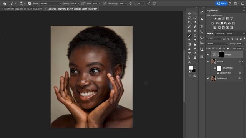Select the Gradient tool

pos(189,44)
